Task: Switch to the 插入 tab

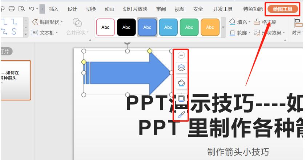Action: (54, 9)
